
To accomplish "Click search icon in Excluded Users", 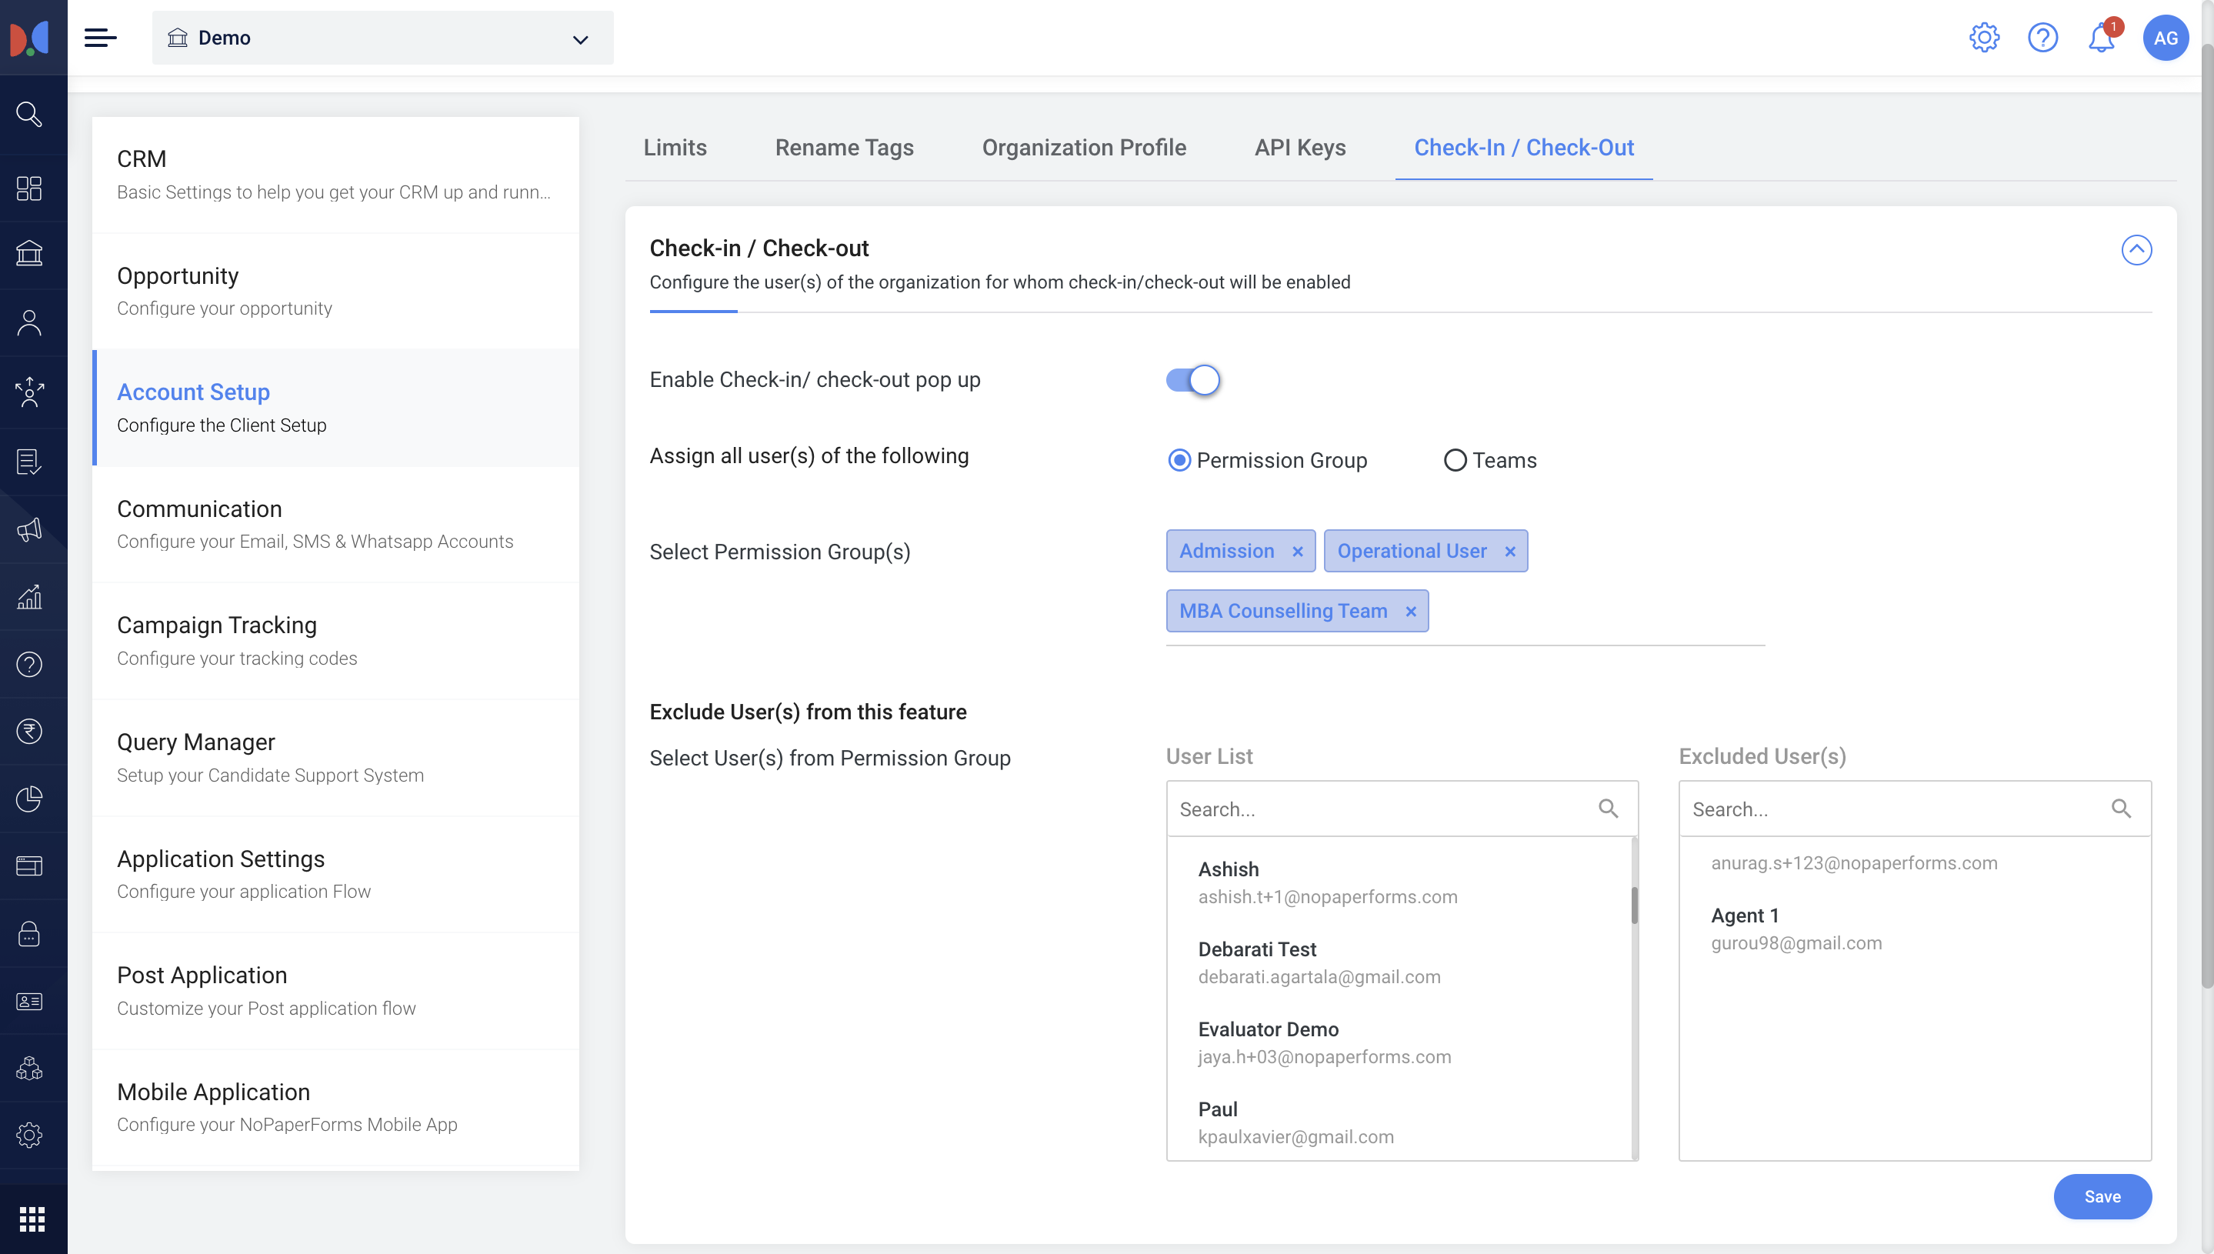I will (x=2121, y=808).
